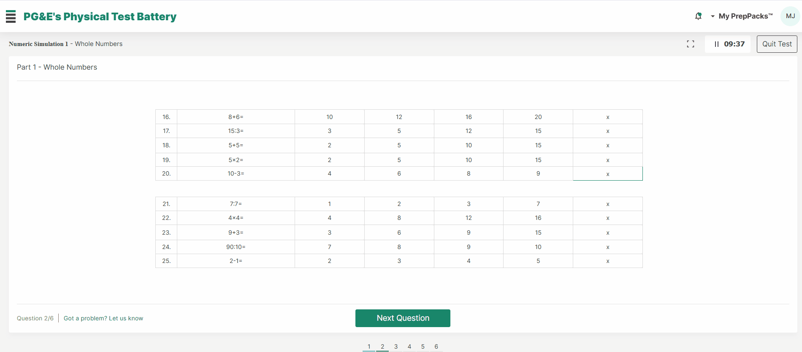Go to question page 5

(423, 347)
